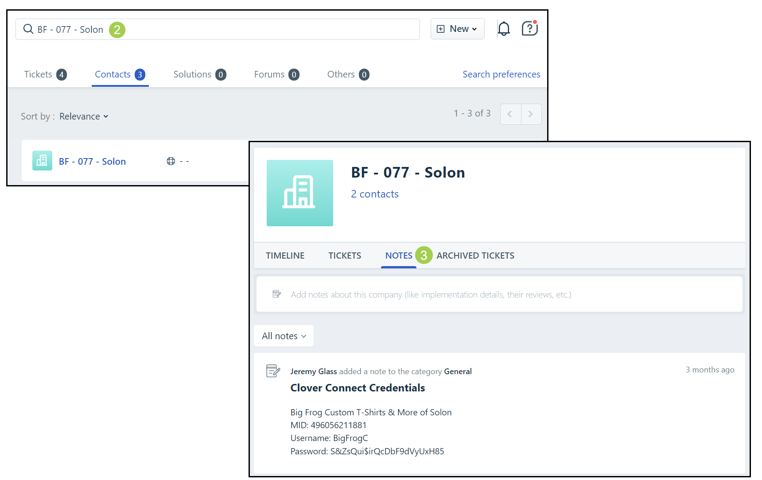Click the 3 months ago timestamp
762x480 pixels.
(x=710, y=370)
